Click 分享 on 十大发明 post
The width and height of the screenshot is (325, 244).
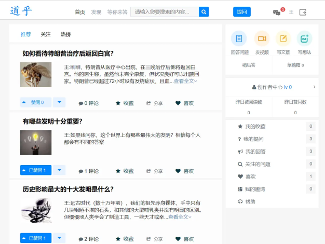coord(155,239)
